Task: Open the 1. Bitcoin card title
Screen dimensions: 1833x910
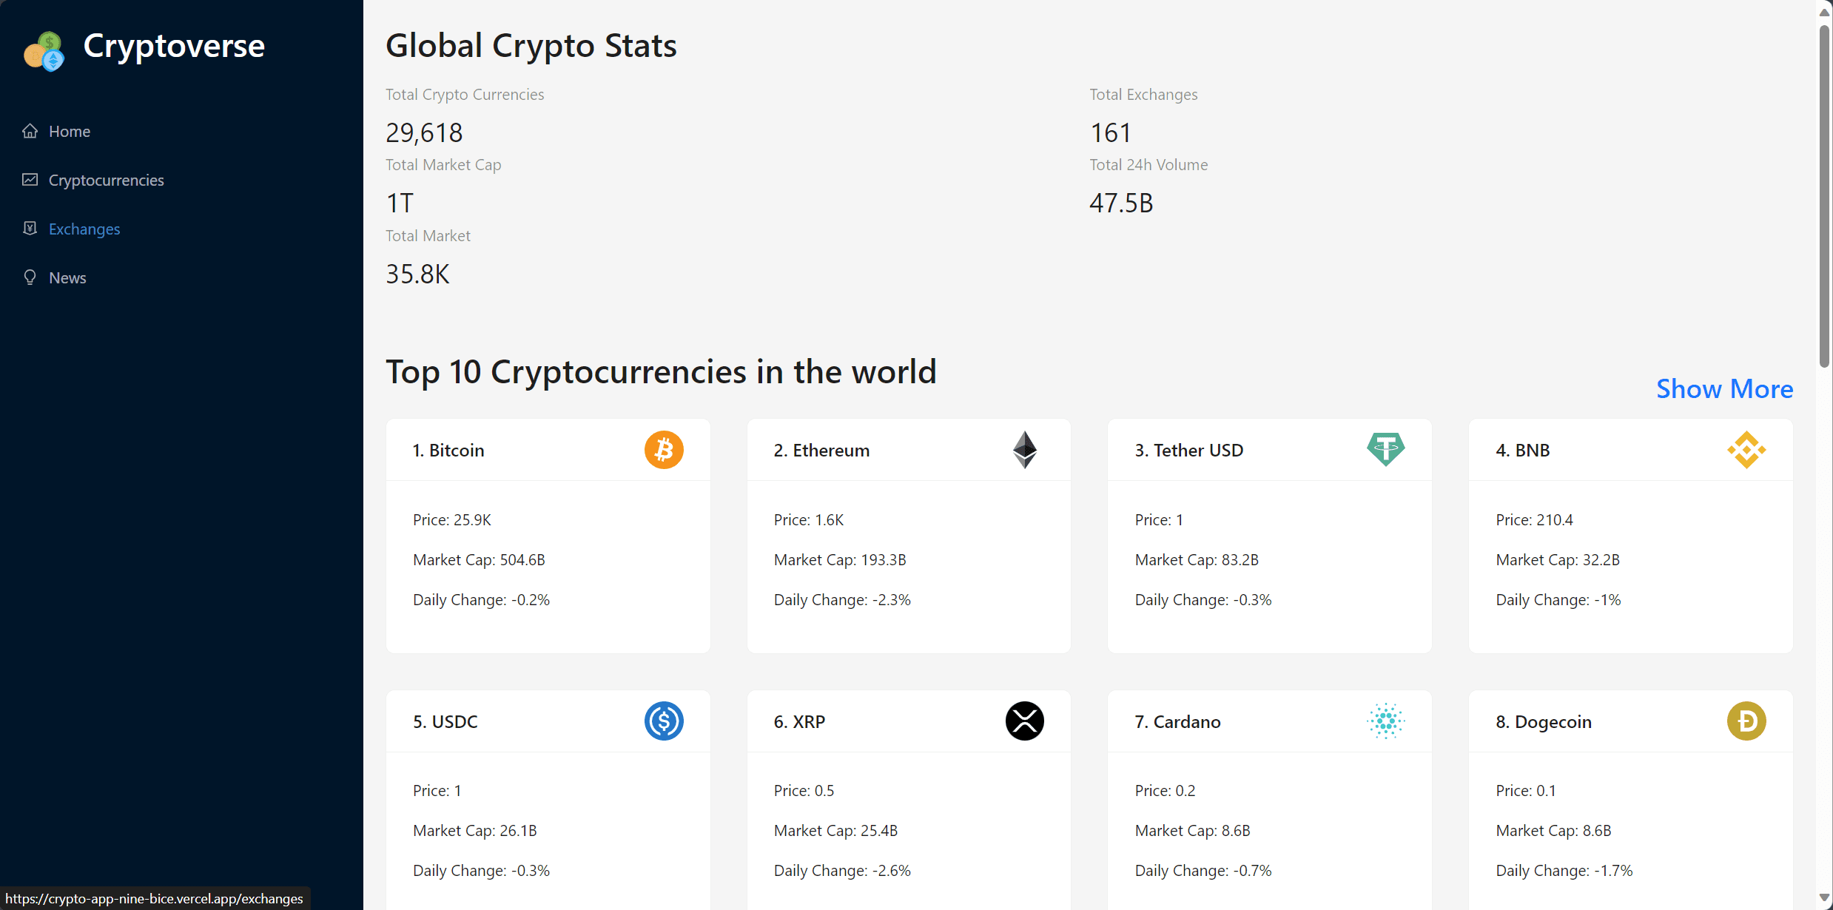Action: (x=448, y=450)
